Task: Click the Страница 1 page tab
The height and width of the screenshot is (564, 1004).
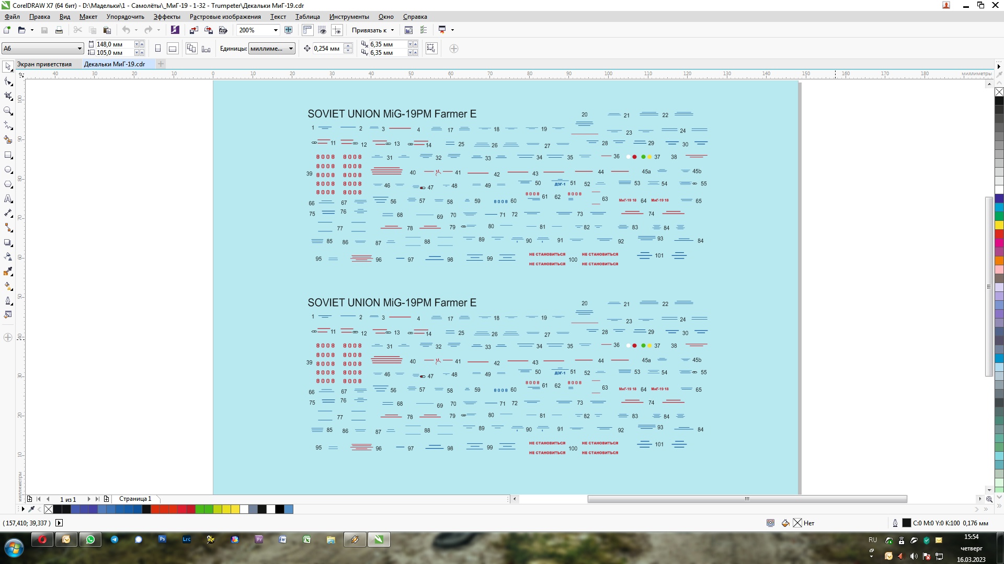Action: click(x=135, y=499)
